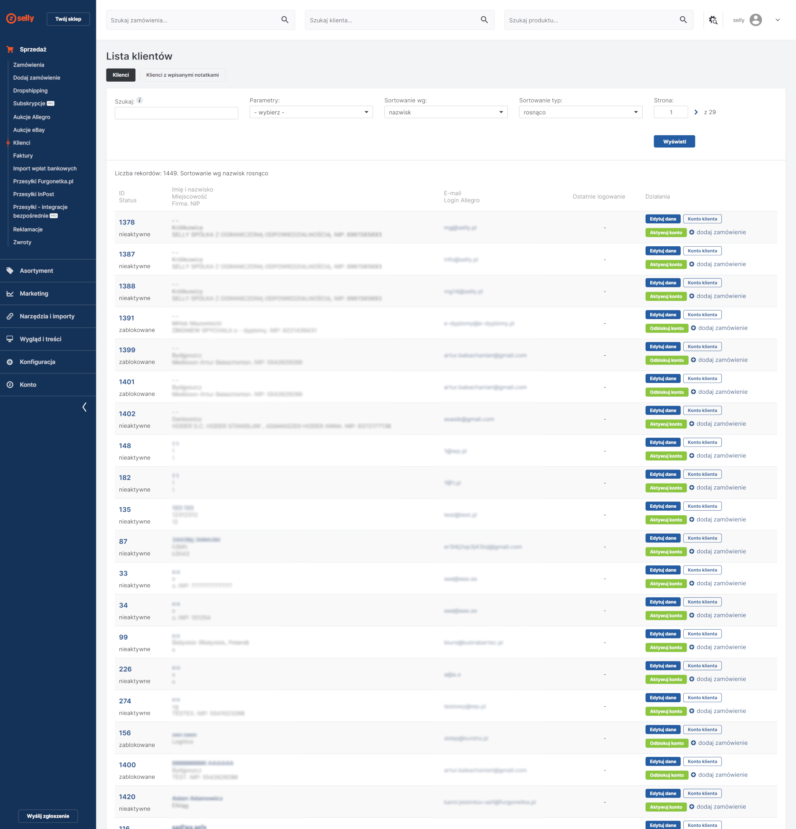The width and height of the screenshot is (796, 829).
Task: Click plus icon for customer 148 order
Action: pos(692,455)
